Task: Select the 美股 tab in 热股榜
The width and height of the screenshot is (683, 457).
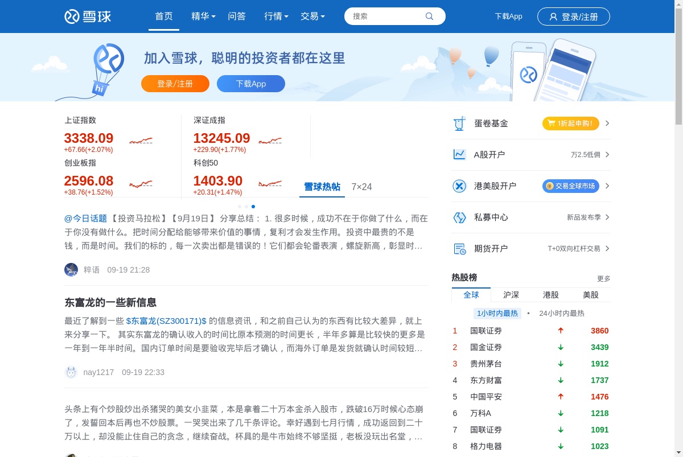Action: tap(591, 295)
